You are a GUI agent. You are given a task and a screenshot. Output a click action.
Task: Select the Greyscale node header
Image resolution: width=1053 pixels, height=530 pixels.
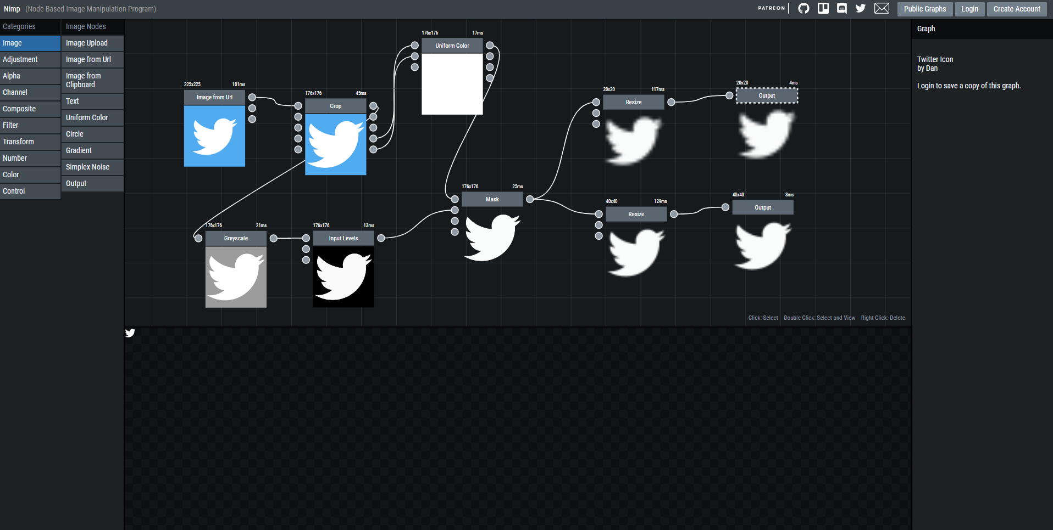pyautogui.click(x=236, y=238)
